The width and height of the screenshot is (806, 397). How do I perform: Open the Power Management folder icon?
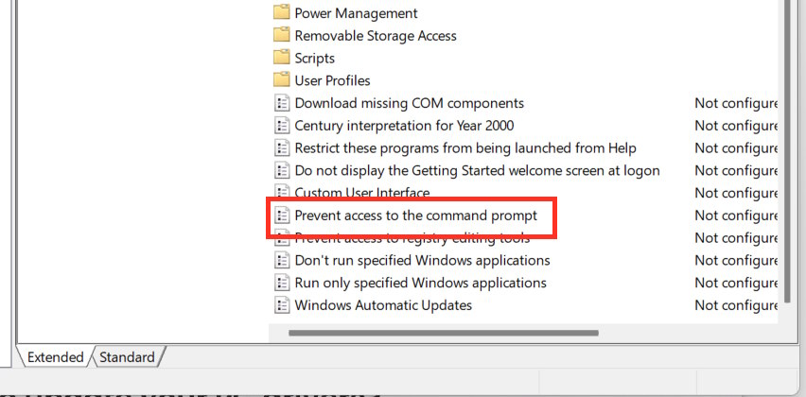(x=281, y=13)
